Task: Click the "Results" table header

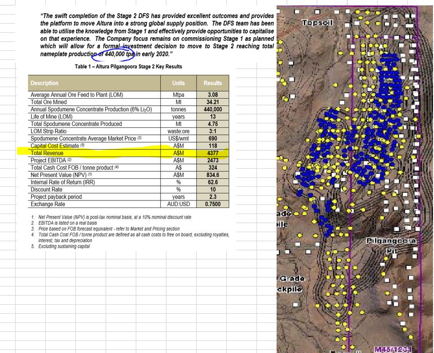Action: pos(213,83)
